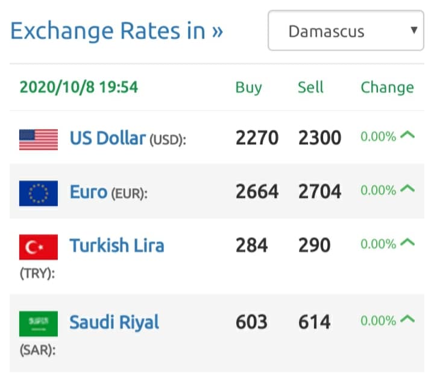Open the Saudi Riyal link
The width and height of the screenshot is (434, 379).
114,322
